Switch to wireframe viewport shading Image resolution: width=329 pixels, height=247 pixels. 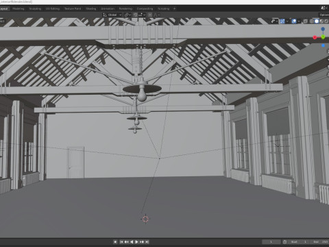click(x=312, y=21)
